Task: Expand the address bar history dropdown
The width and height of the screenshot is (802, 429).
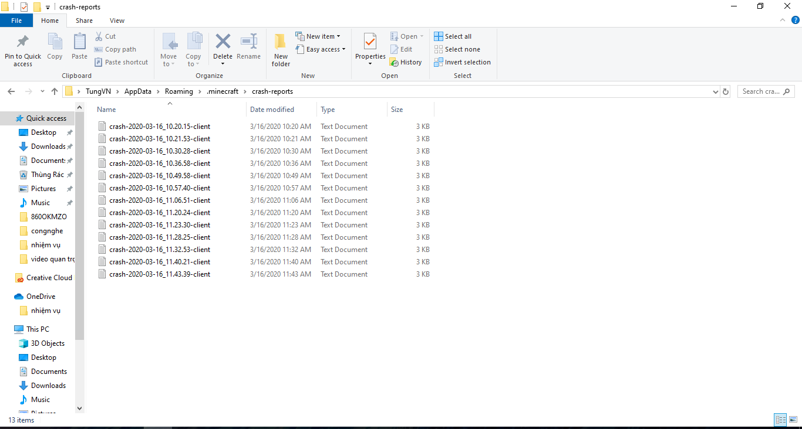Action: coord(715,91)
